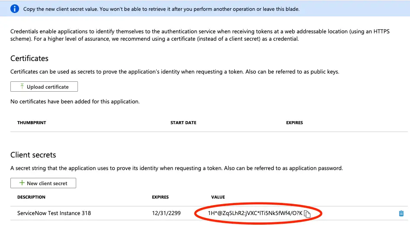Click the blue info icon in the banner
The height and width of the screenshot is (225, 410).
15,9
